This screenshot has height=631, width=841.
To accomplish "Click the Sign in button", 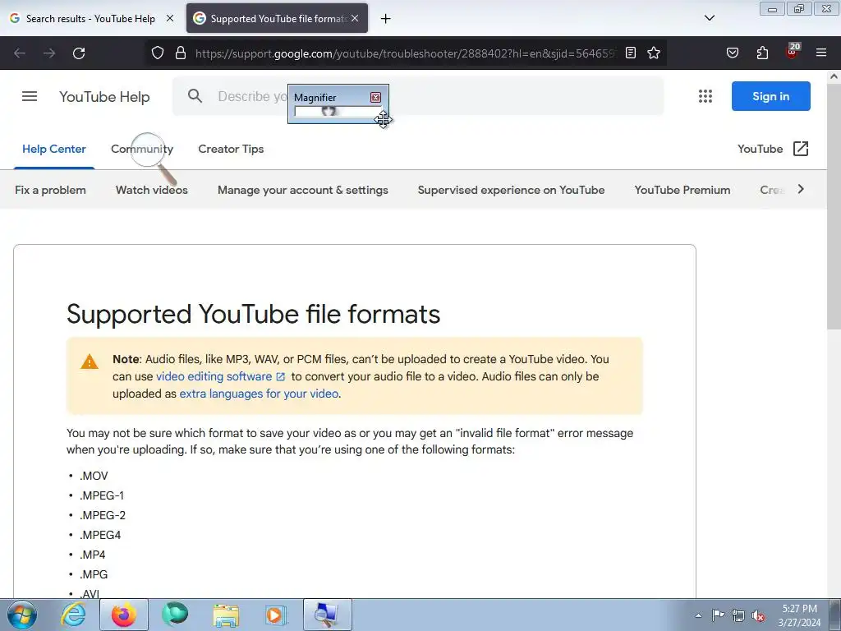I will (770, 96).
